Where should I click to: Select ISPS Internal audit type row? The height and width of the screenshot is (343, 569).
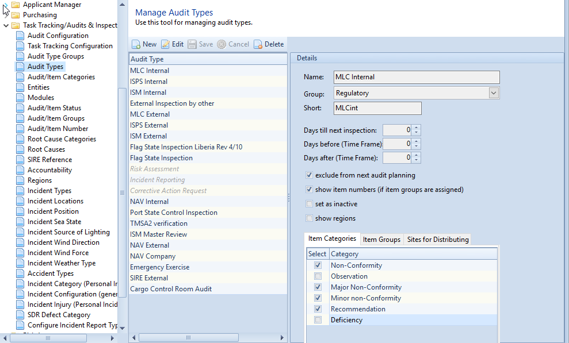208,82
